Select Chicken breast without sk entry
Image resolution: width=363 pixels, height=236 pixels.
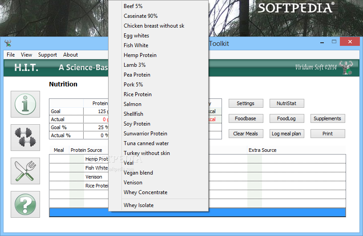coord(158,26)
